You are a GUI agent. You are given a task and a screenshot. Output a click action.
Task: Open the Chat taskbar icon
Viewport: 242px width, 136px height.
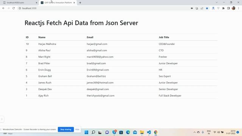point(107,132)
